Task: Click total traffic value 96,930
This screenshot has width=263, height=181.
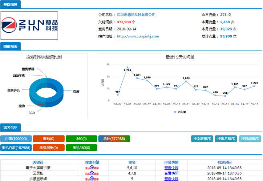Action: 226,36
